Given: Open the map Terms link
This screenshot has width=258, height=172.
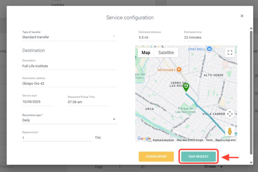Looking at the screenshot, I should click(x=209, y=140).
